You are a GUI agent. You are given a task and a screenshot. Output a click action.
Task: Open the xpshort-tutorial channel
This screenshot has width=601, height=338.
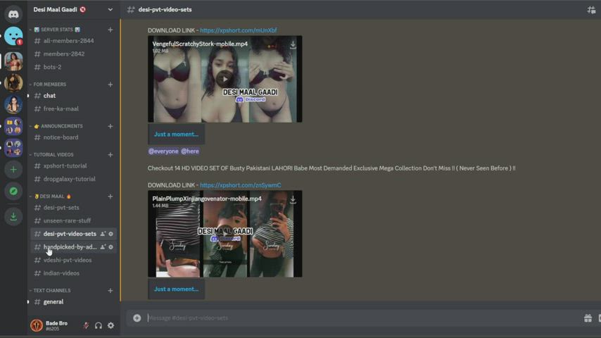(72, 166)
